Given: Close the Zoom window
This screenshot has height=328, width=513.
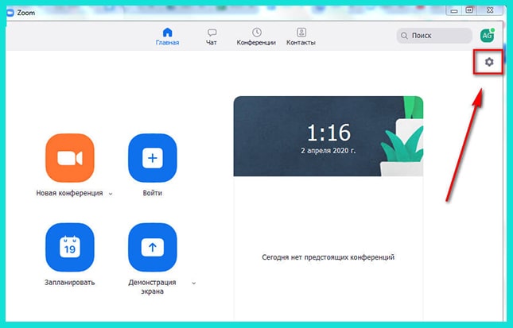Looking at the screenshot, I should [x=490, y=10].
